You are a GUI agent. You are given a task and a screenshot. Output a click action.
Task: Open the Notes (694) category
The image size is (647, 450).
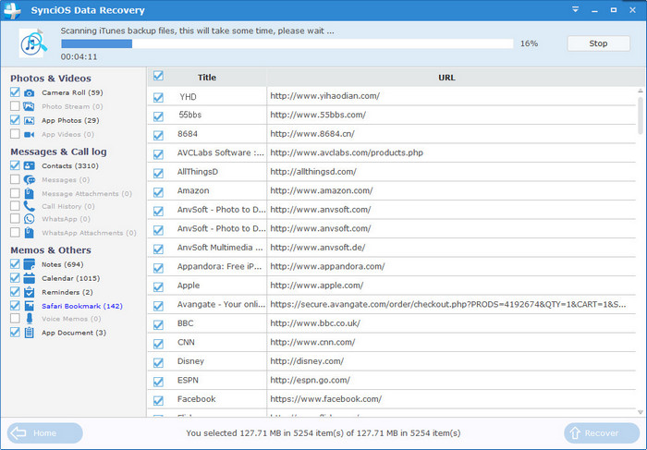coord(62,264)
